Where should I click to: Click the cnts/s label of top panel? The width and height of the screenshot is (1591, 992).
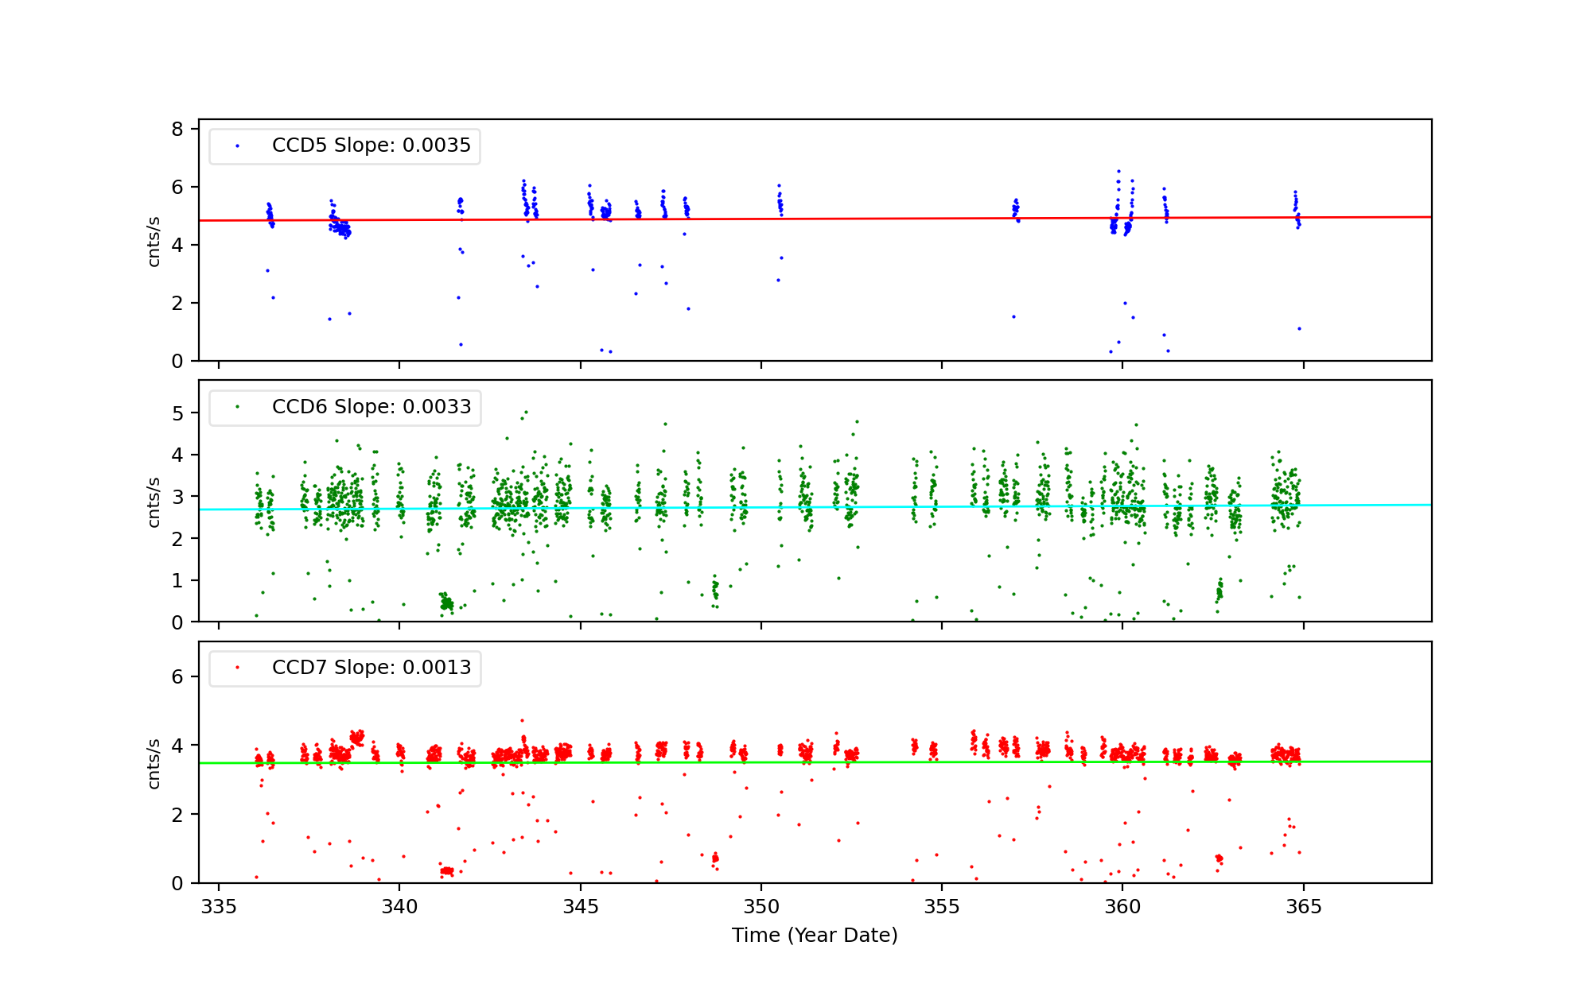pyautogui.click(x=154, y=241)
